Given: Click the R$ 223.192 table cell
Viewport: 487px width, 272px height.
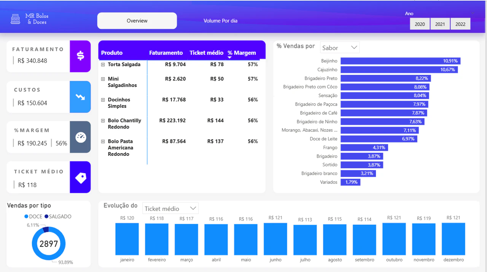Looking at the screenshot, I should [x=172, y=120].
